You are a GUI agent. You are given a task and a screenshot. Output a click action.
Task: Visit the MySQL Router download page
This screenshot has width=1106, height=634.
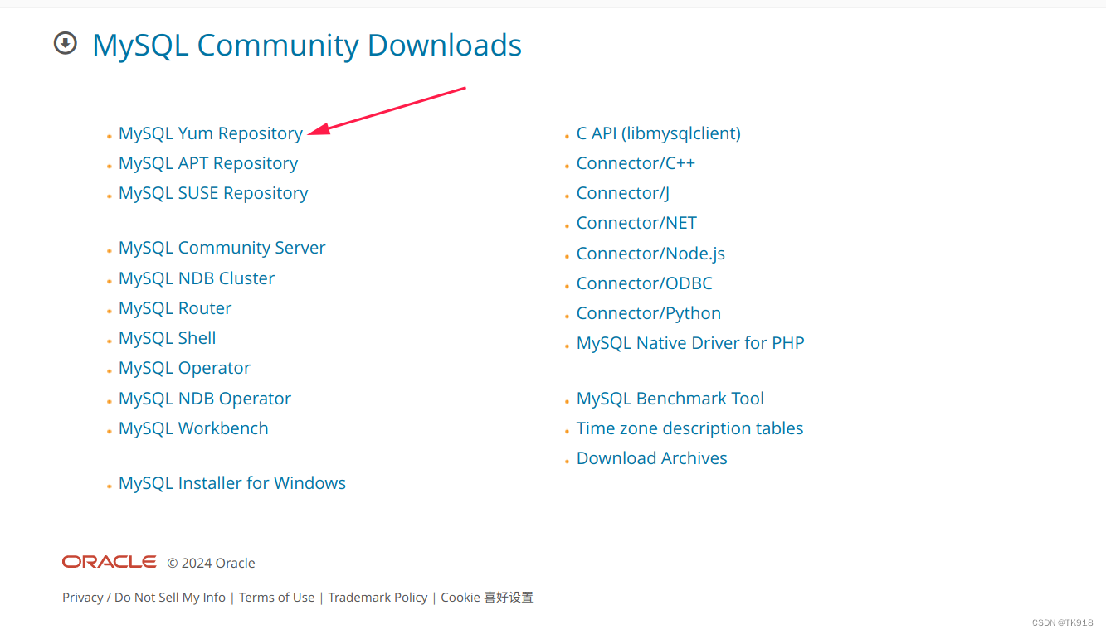click(175, 308)
